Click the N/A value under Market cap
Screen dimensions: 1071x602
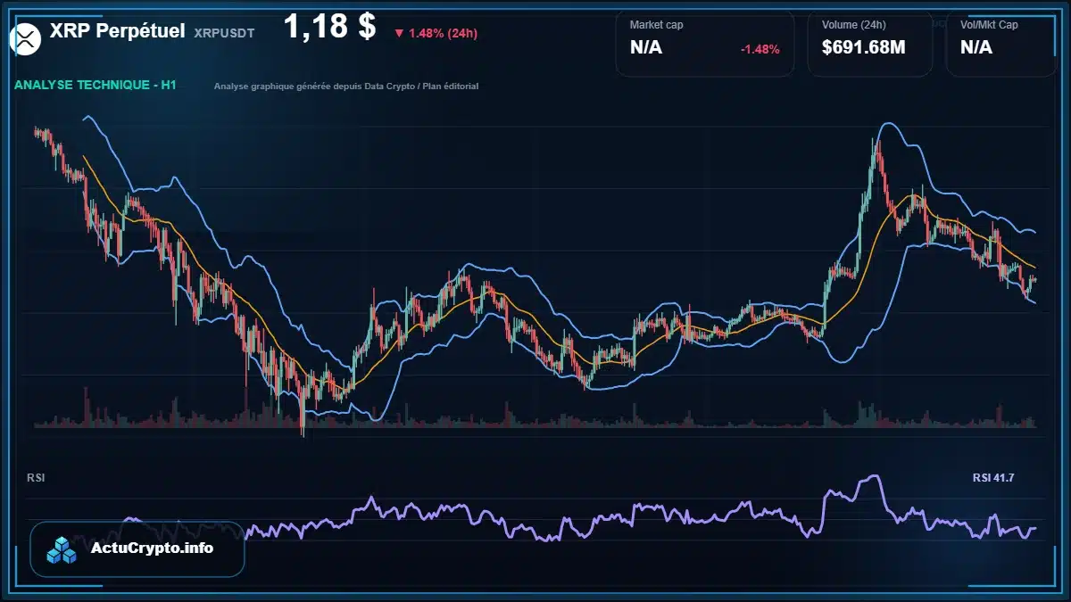(x=646, y=48)
